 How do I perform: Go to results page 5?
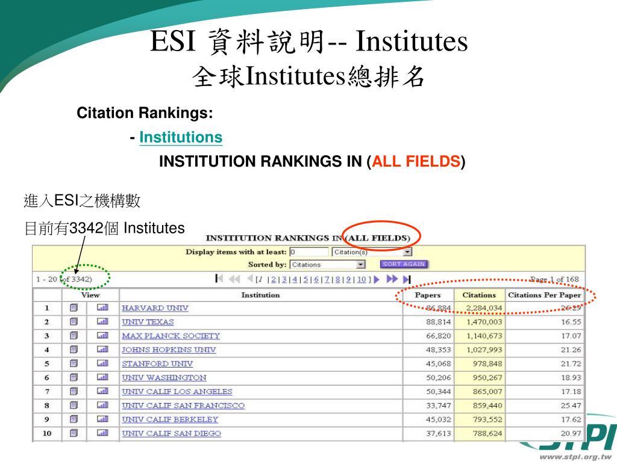click(x=305, y=279)
